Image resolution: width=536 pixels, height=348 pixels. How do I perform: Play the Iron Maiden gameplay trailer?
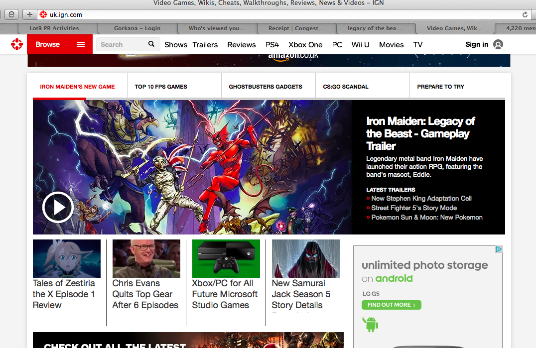pos(58,207)
